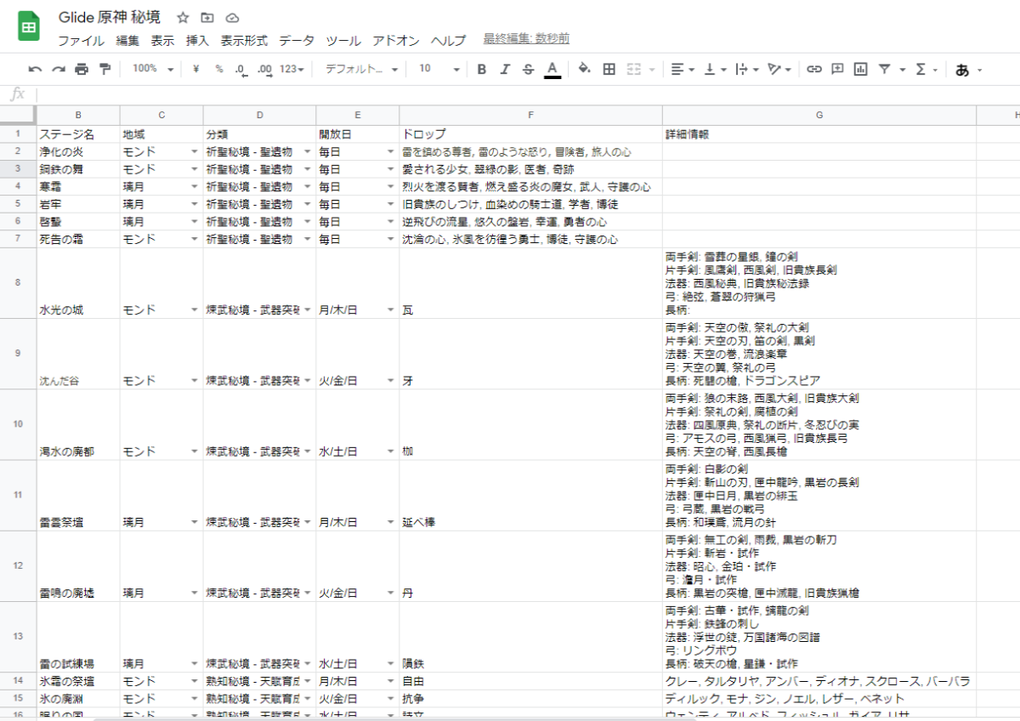Open the 表示形式 menu
1020x721 pixels.
[244, 40]
